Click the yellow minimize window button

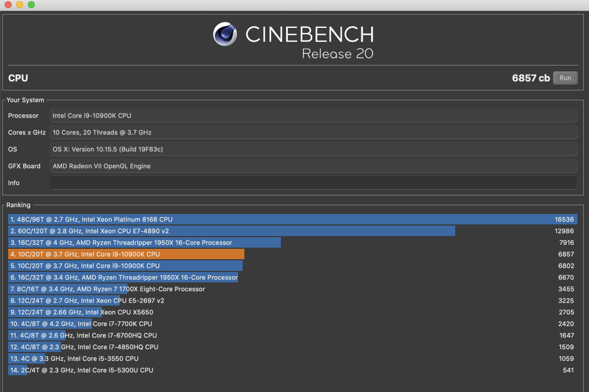tap(20, 5)
